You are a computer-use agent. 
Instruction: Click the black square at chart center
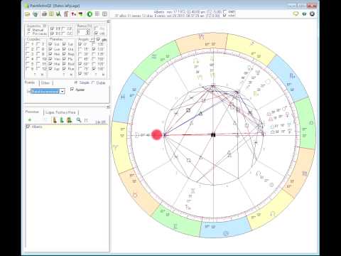click(x=213, y=135)
